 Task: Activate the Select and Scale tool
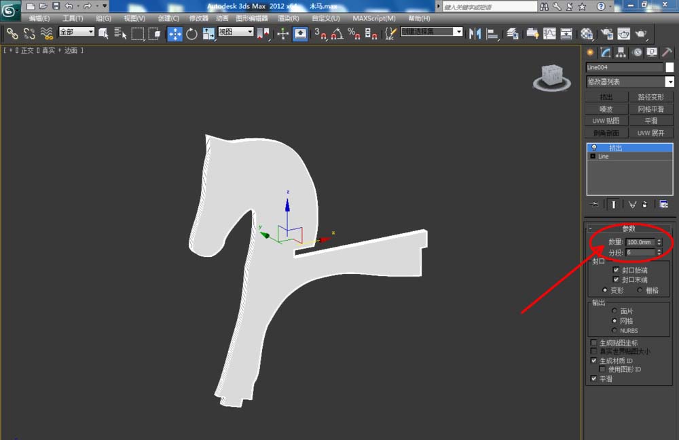(x=208, y=33)
